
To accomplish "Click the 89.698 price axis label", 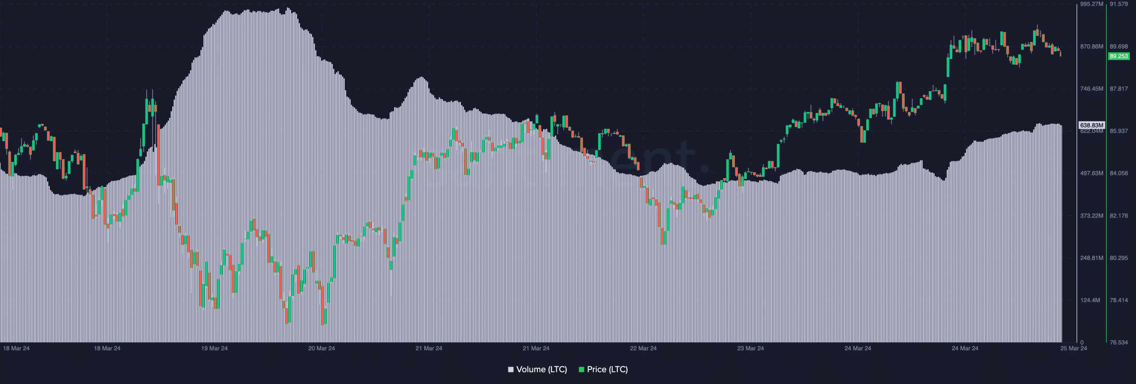I will click(x=1119, y=47).
